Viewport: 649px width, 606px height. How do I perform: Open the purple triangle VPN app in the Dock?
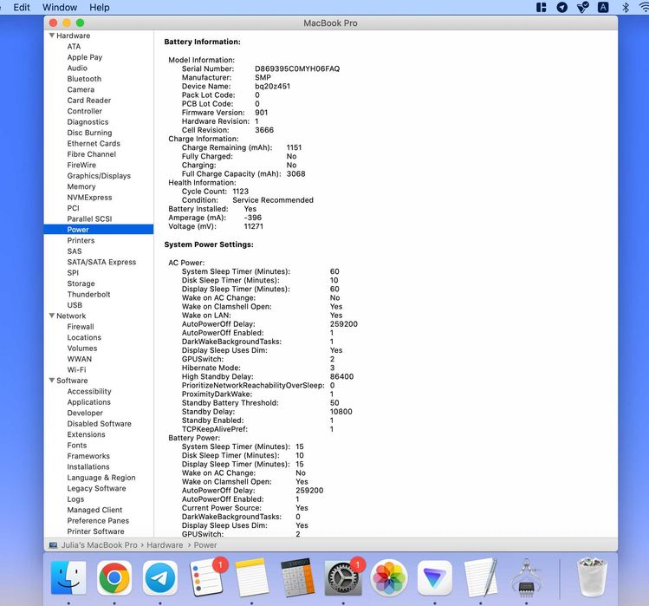(435, 577)
